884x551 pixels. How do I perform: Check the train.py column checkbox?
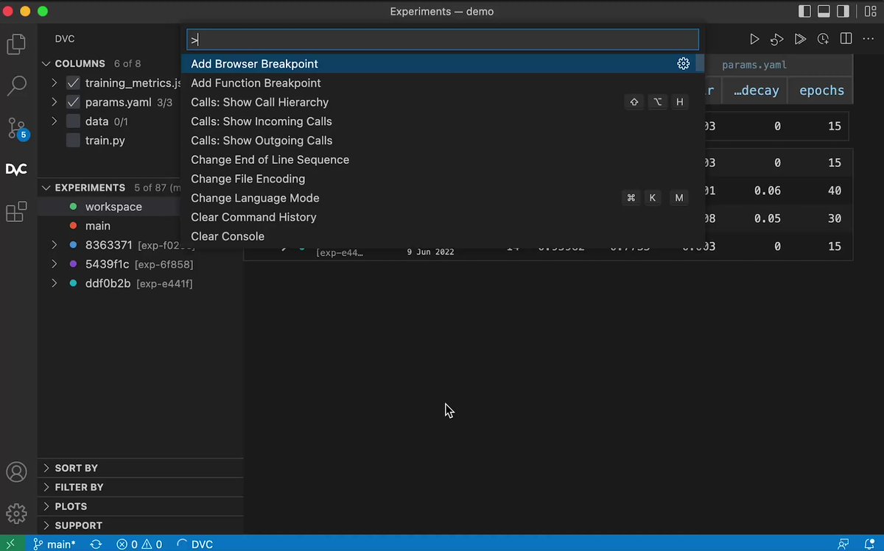73,141
